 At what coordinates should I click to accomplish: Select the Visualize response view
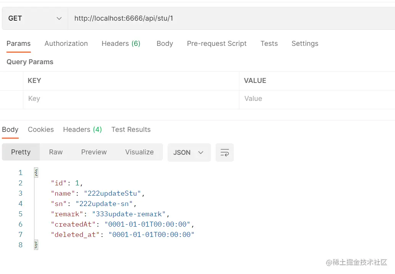click(x=139, y=152)
